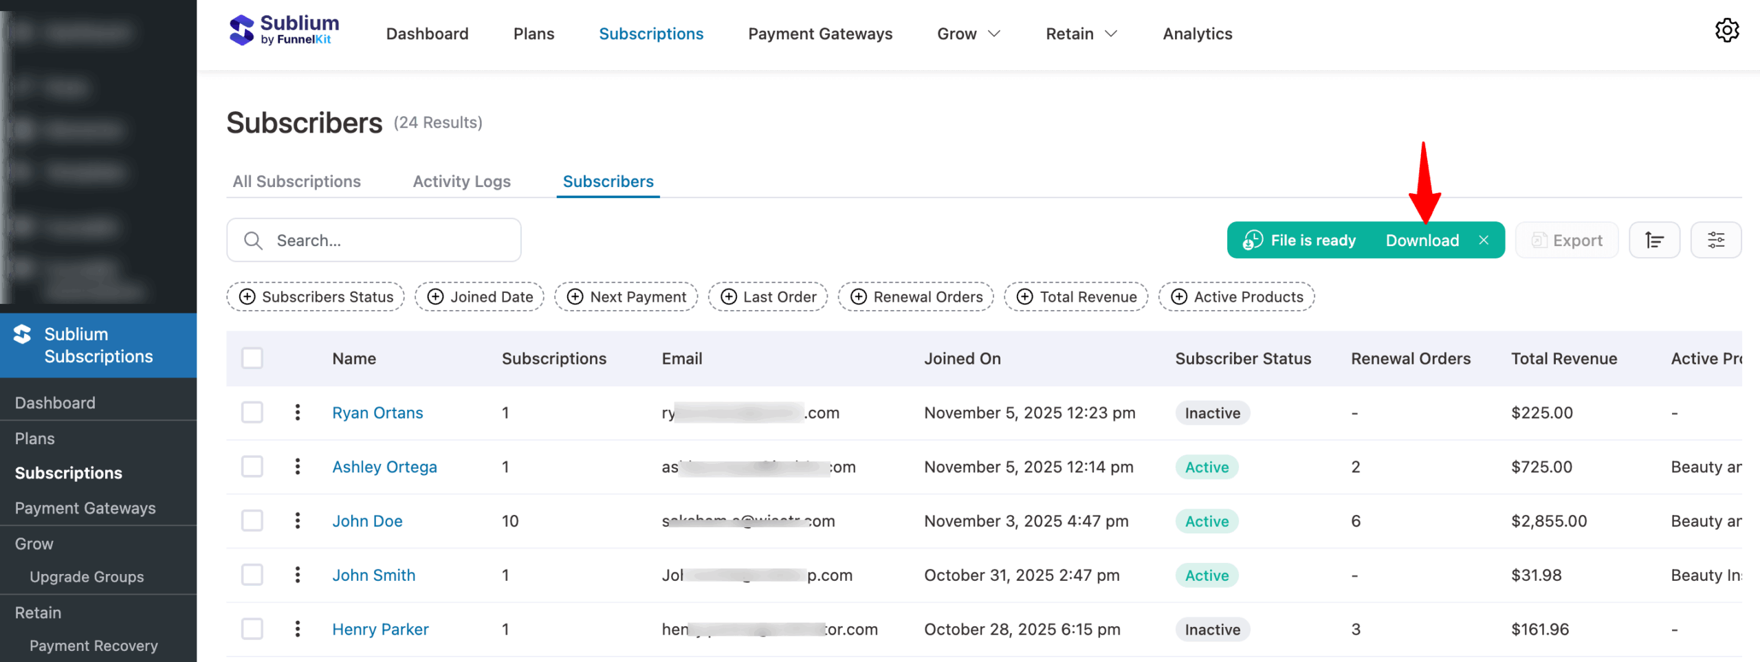Select the checkbox next to Ashley Ortega

click(252, 466)
